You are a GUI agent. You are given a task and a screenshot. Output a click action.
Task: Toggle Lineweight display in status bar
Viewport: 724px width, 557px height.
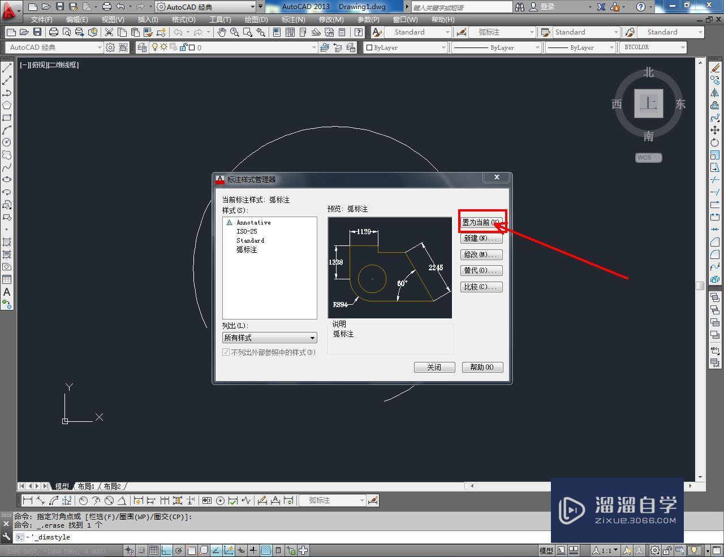253,550
